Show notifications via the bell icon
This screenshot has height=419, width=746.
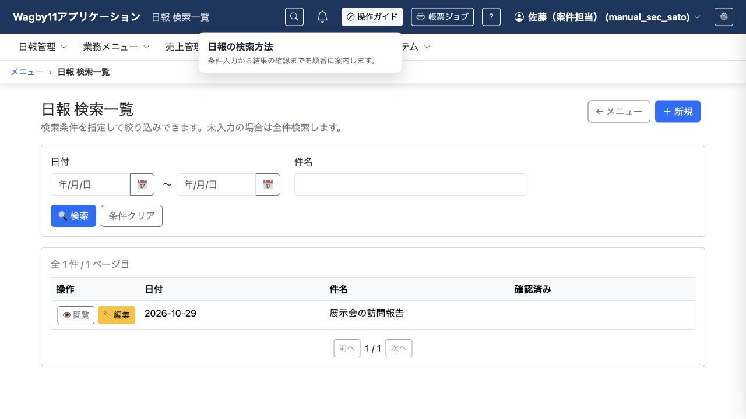point(322,17)
